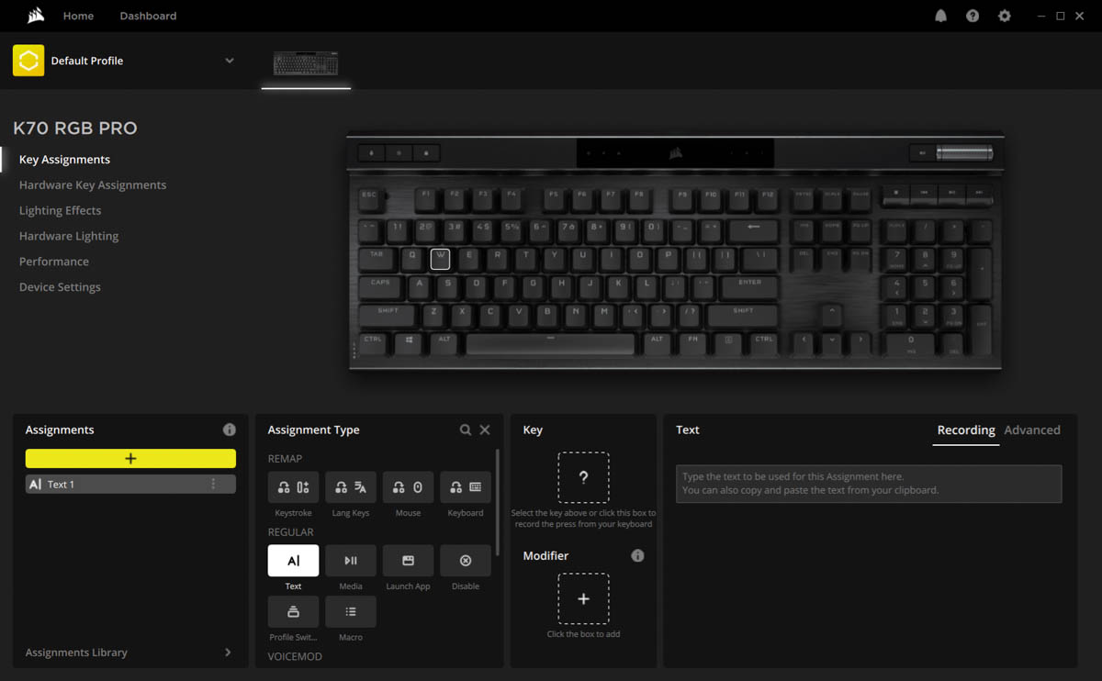This screenshot has height=681, width=1102.
Task: Select the up arrow key on keyboard image
Action: pos(832,315)
